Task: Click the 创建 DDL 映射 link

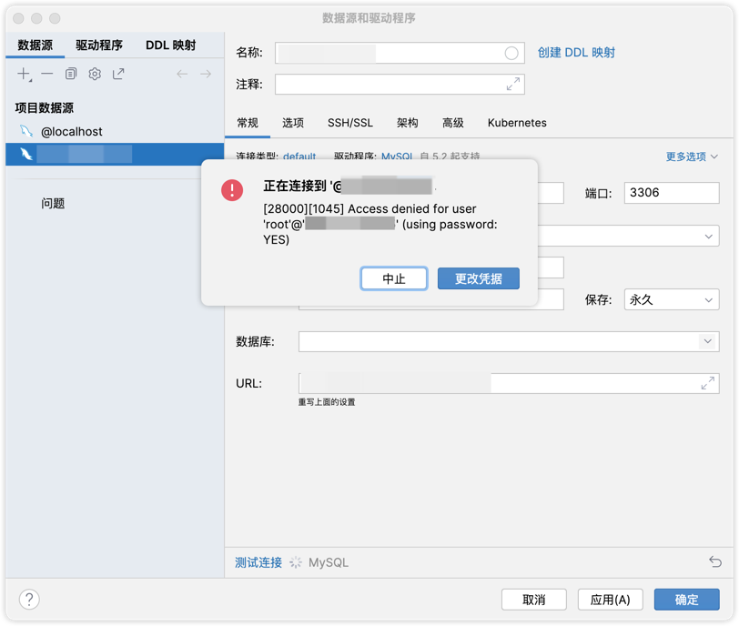Action: click(x=576, y=53)
